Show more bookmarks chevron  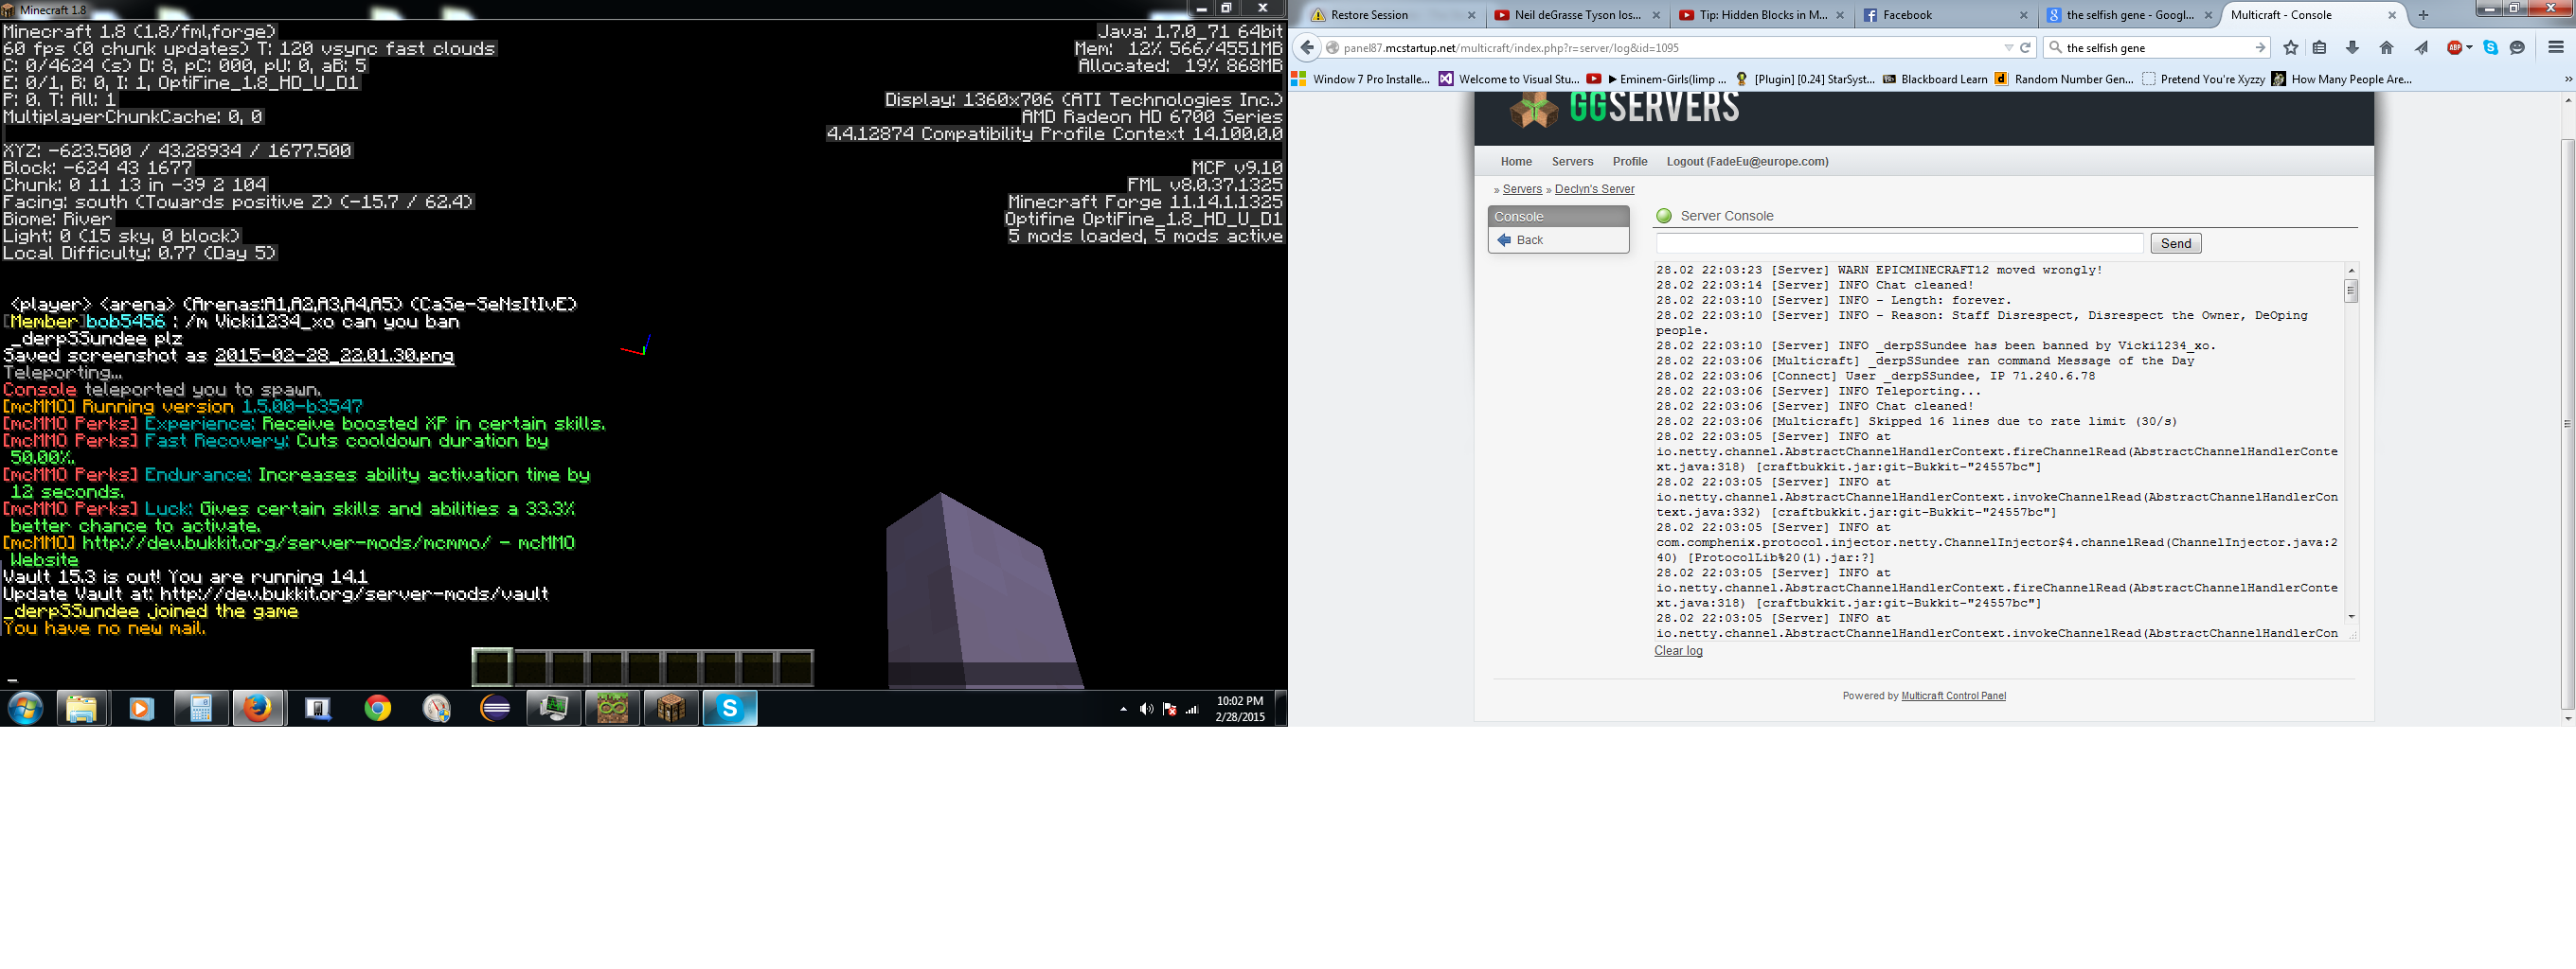[x=2567, y=79]
